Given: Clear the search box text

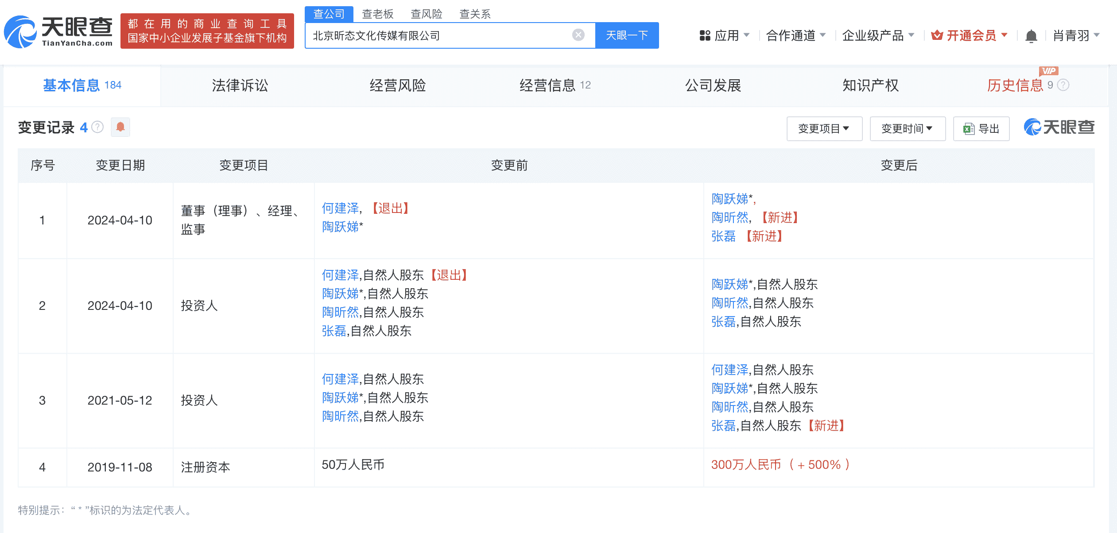Looking at the screenshot, I should point(578,35).
